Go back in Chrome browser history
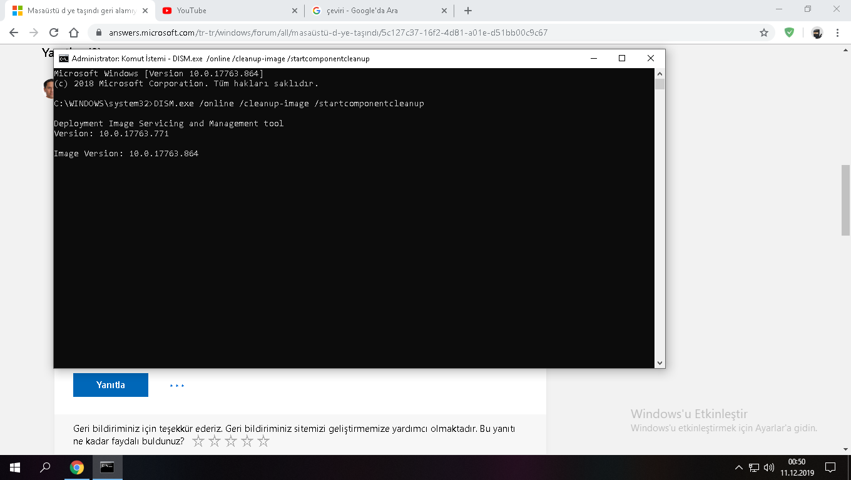The image size is (851, 480). 14,32
